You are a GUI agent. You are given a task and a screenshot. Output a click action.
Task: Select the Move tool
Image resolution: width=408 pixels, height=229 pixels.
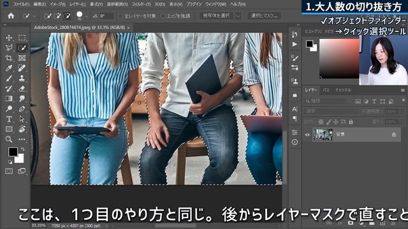[9, 38]
